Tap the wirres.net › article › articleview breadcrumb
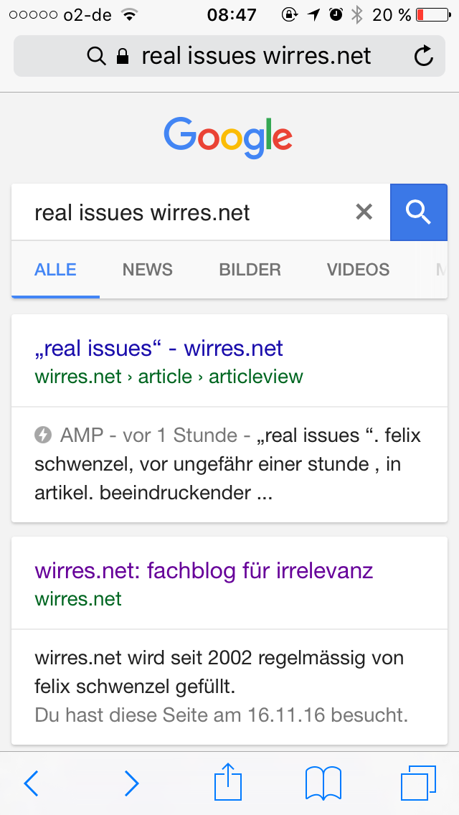Image resolution: width=459 pixels, height=815 pixels. (169, 377)
